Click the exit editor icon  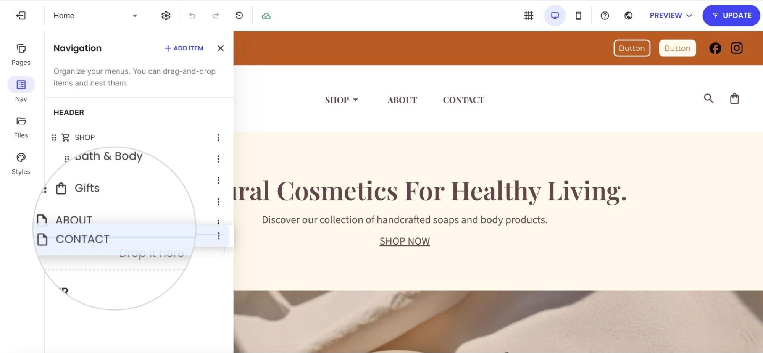click(21, 16)
